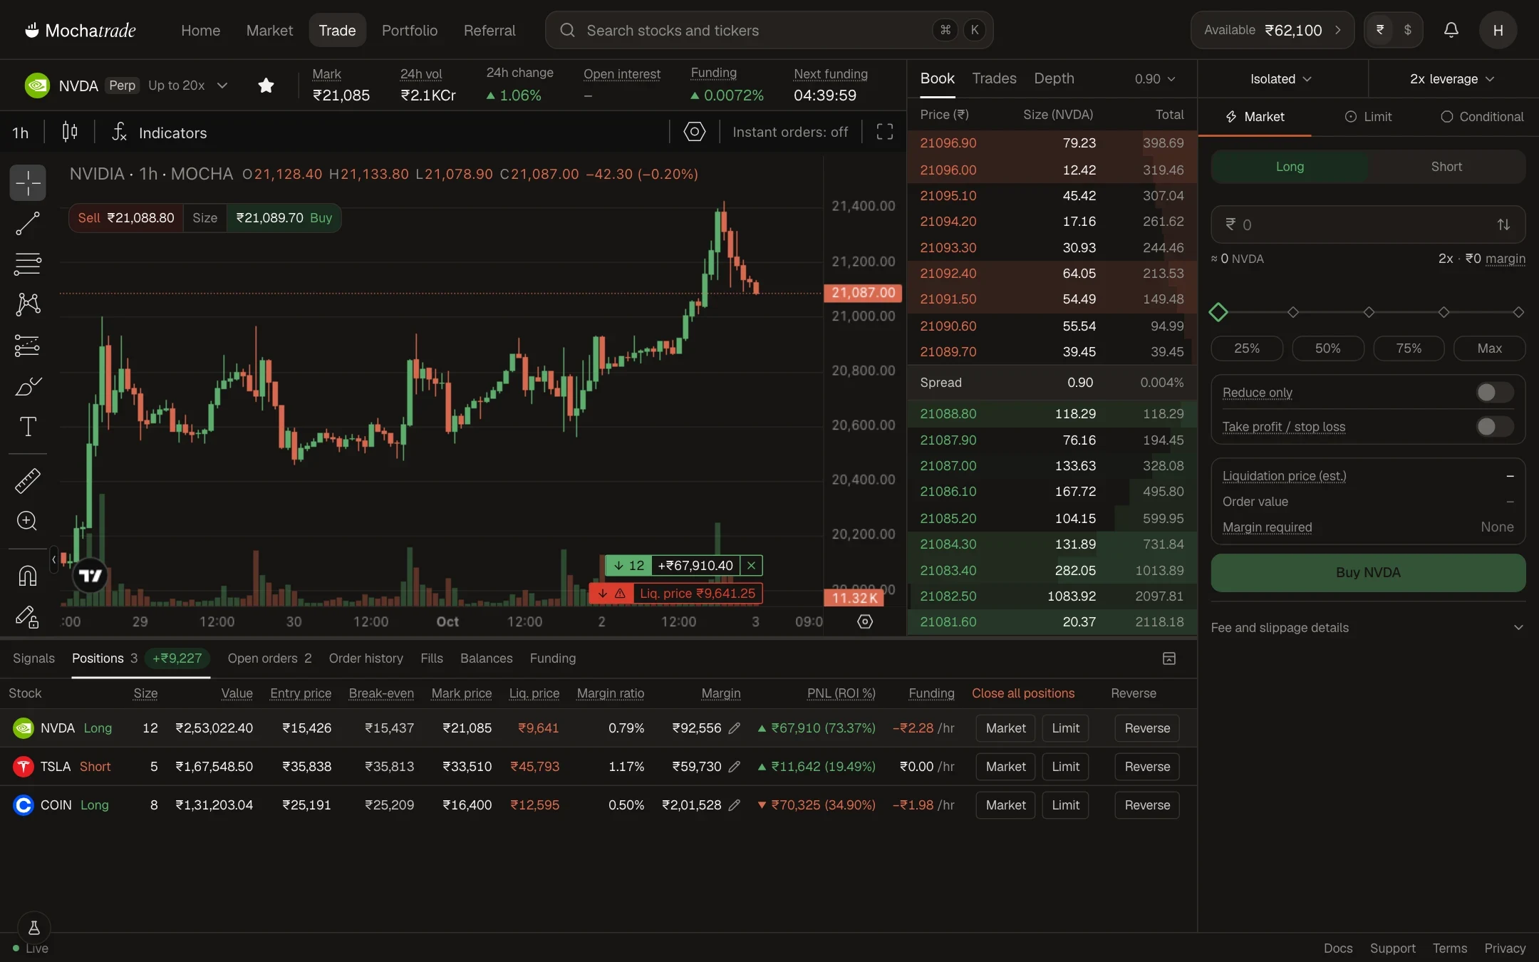Switch to the Depth tab
The height and width of the screenshot is (962, 1539).
pos(1054,78)
